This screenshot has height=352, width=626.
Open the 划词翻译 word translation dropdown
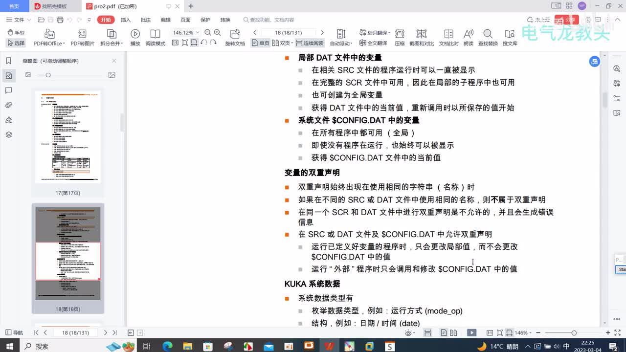(x=375, y=33)
